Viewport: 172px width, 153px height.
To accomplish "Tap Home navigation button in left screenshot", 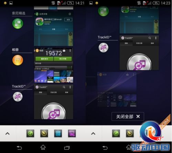I will click(43, 147).
